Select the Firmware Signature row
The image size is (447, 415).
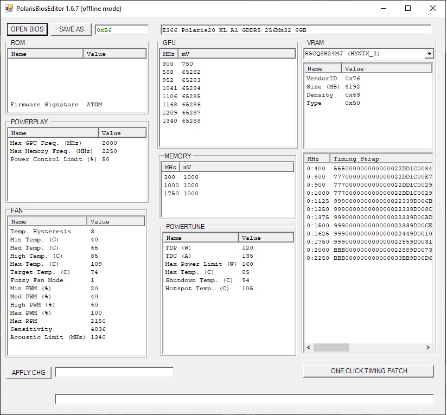pos(77,105)
